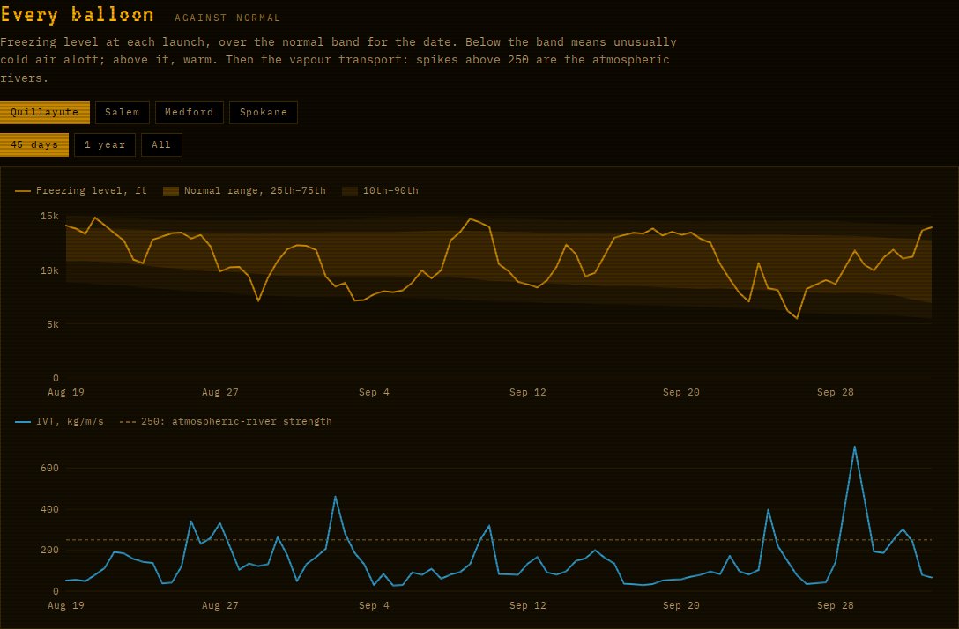
Task: Click the "Freezing level, ft" legend label
Action: coord(91,190)
